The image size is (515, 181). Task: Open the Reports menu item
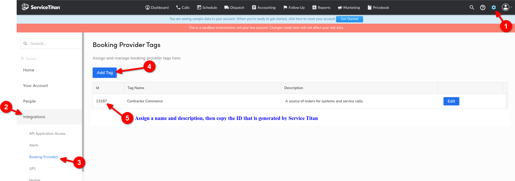click(321, 8)
